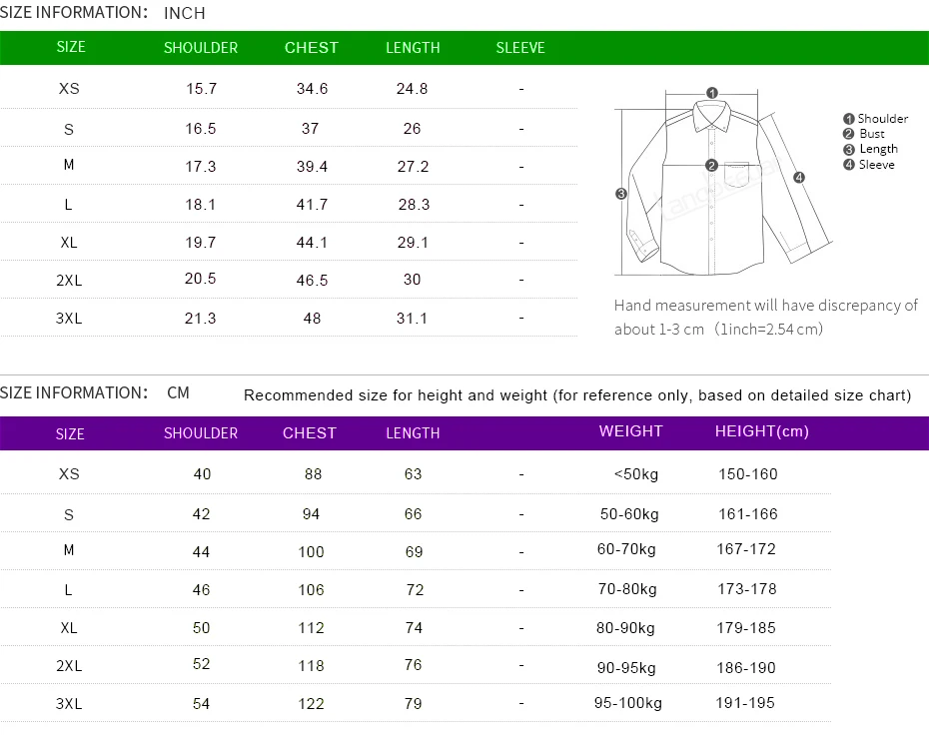929x737 pixels.
Task: Select the Bust legend entry
Action: (x=865, y=134)
